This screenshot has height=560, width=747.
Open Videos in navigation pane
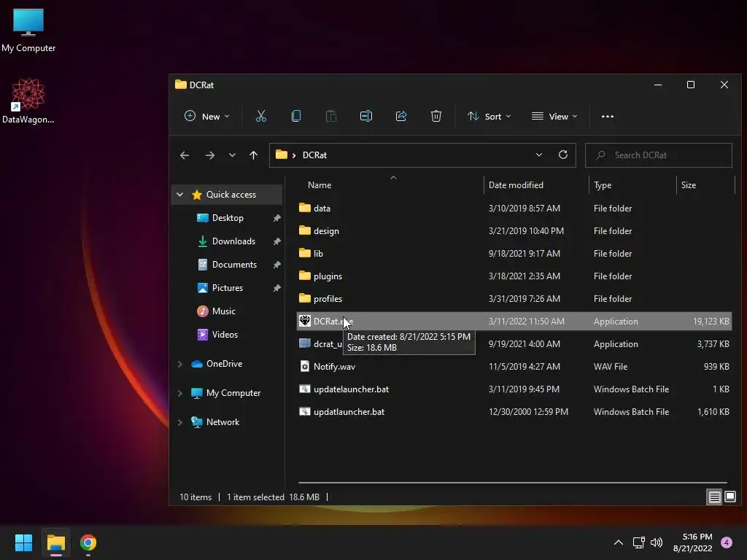[225, 335]
